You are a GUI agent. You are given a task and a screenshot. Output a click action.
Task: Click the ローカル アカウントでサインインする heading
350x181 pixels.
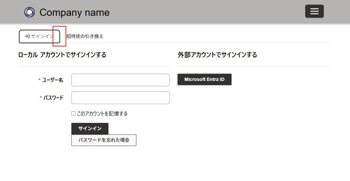[x=62, y=55]
